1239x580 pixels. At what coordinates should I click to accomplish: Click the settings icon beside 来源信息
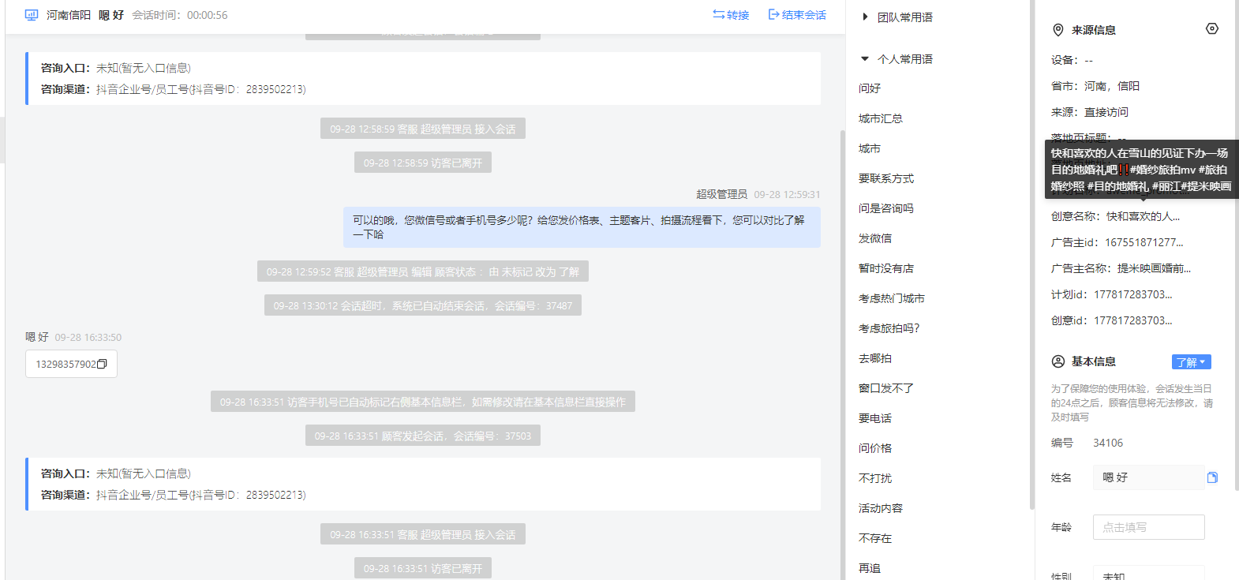click(1212, 28)
